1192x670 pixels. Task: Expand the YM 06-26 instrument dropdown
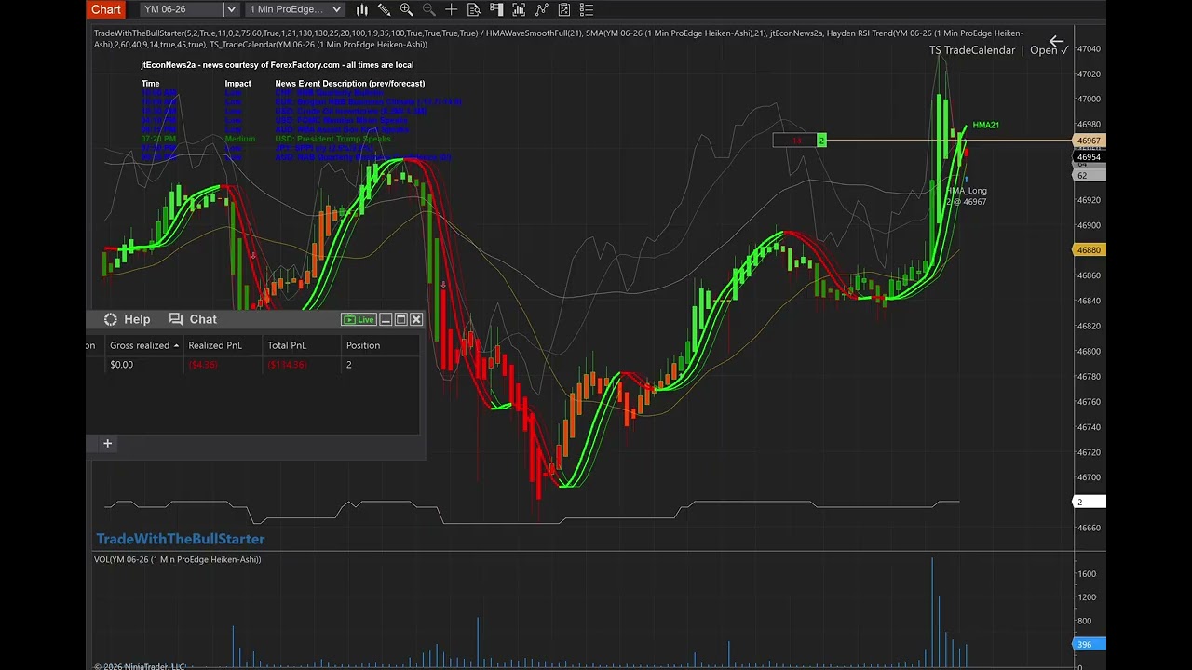231,9
